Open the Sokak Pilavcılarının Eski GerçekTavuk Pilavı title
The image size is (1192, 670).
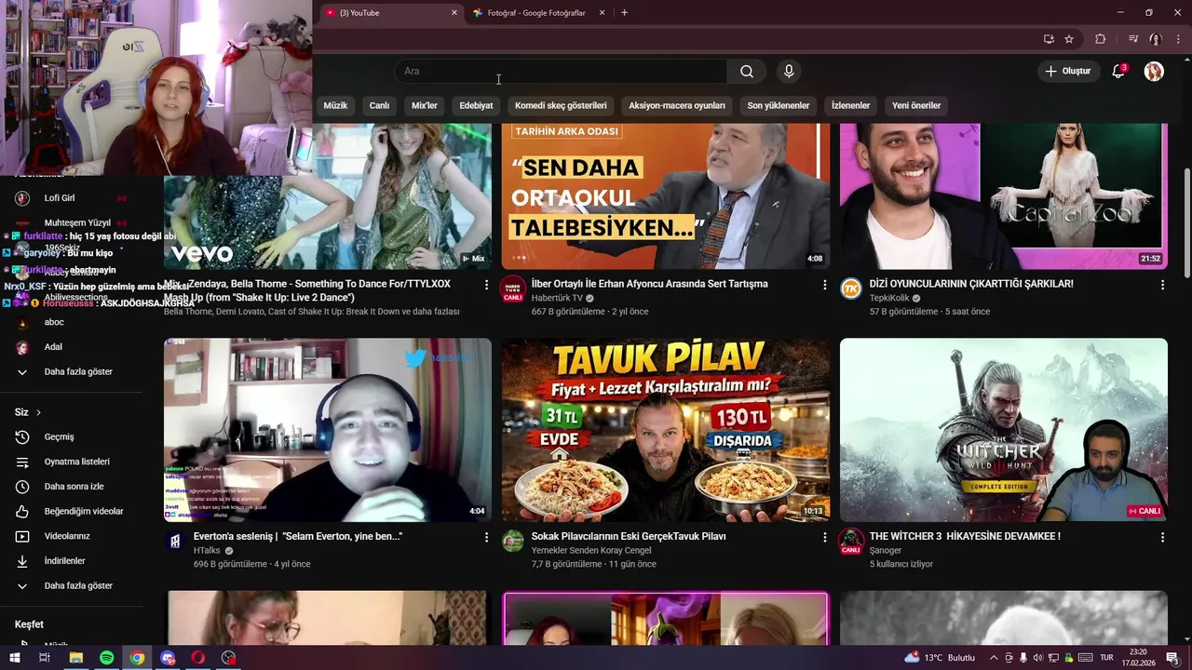click(x=629, y=537)
